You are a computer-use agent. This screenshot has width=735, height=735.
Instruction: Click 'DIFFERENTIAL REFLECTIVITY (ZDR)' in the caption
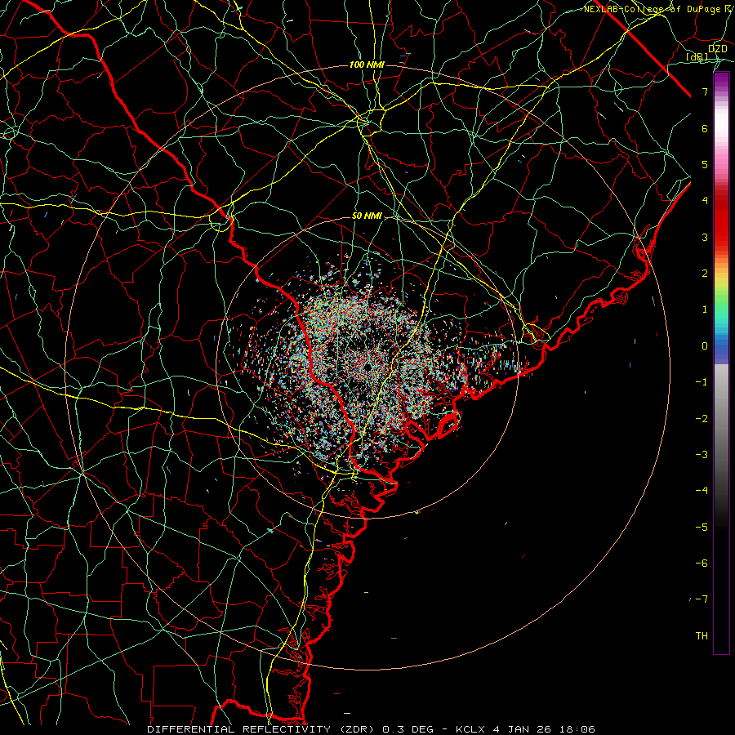[x=262, y=729]
